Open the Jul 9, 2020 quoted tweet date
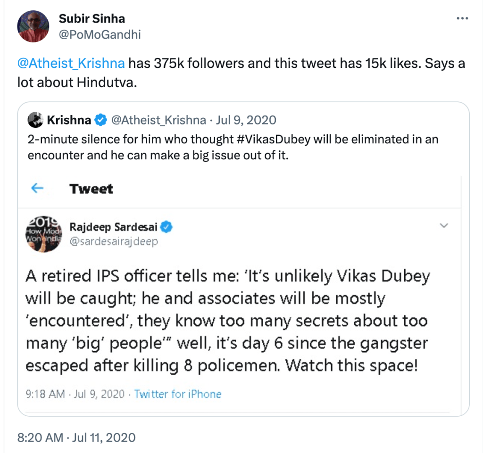 (x=246, y=120)
